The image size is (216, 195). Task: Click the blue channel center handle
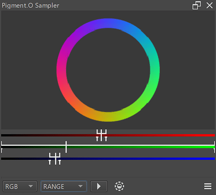(x=55, y=159)
